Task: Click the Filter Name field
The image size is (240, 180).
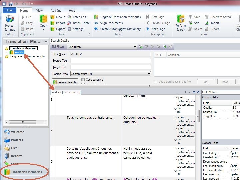Action: click(111, 54)
